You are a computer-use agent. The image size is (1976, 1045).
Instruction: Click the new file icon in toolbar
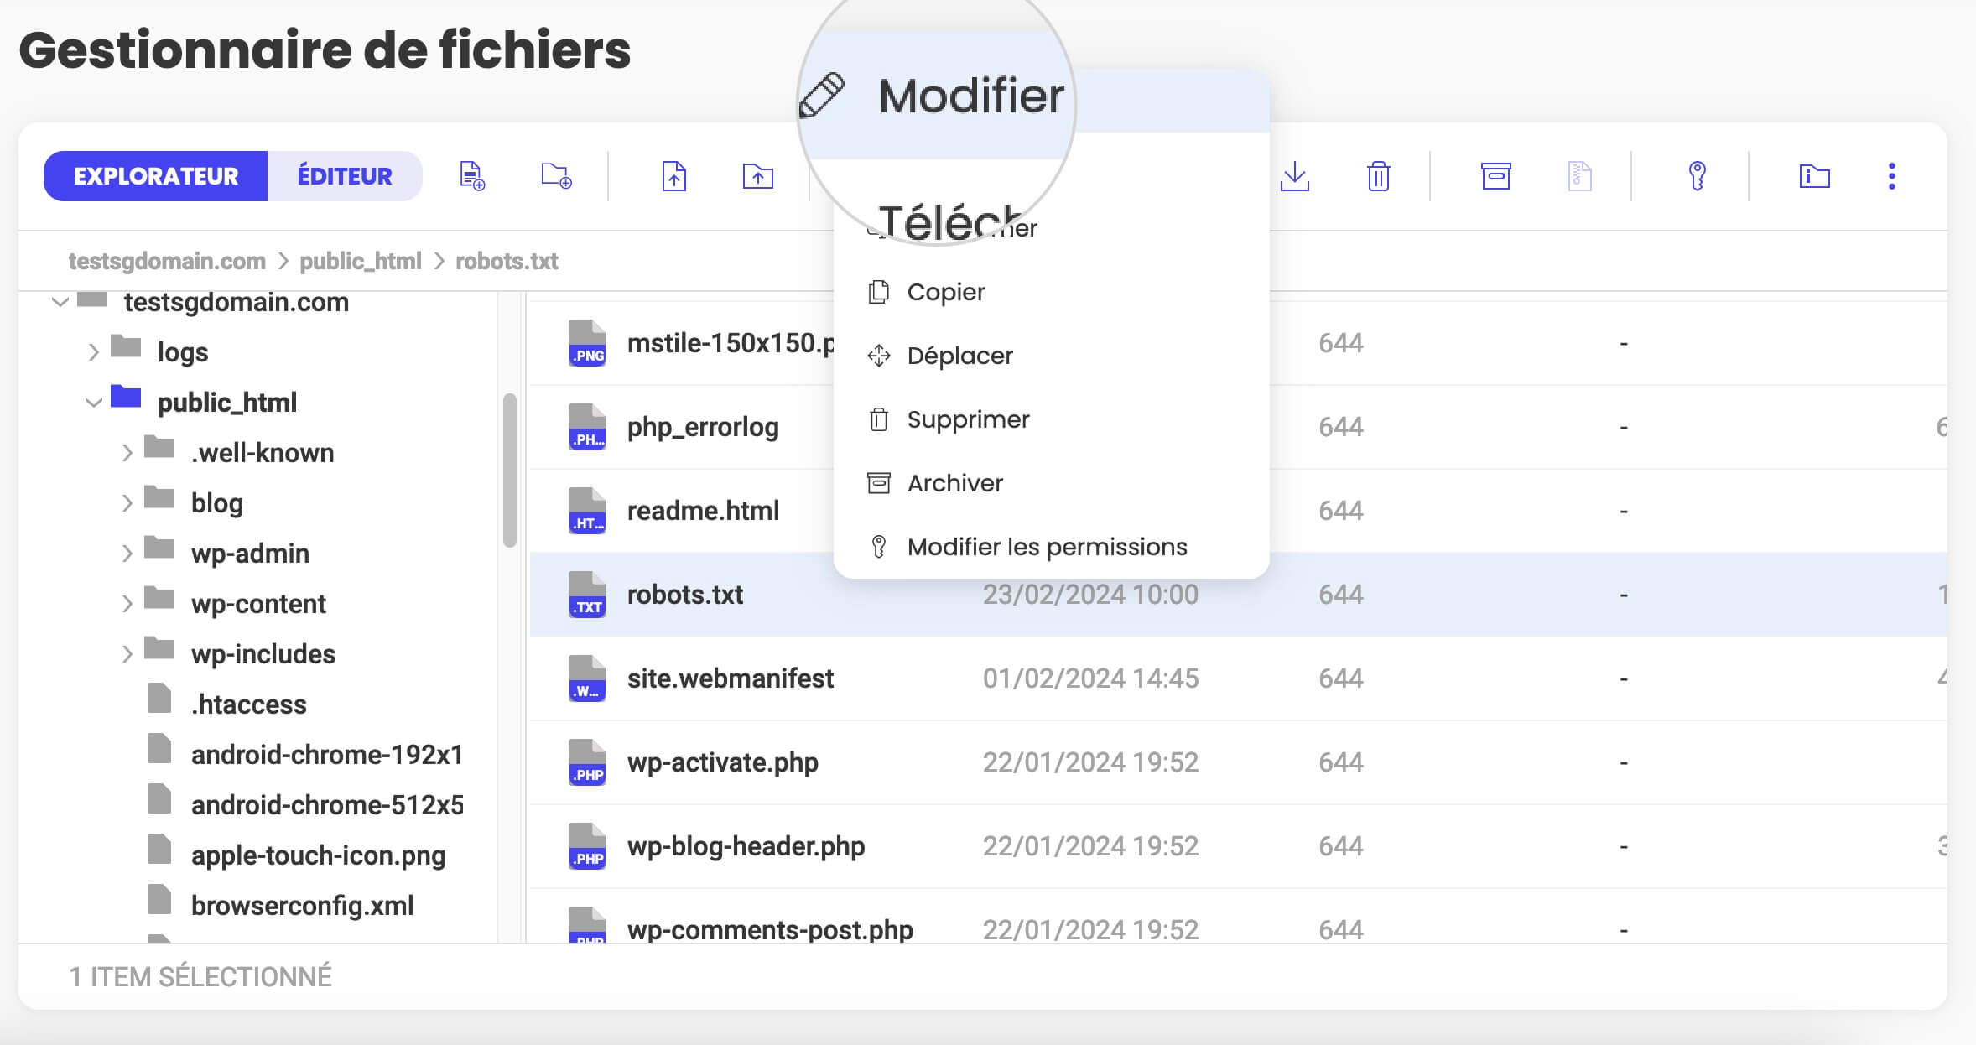(x=473, y=176)
